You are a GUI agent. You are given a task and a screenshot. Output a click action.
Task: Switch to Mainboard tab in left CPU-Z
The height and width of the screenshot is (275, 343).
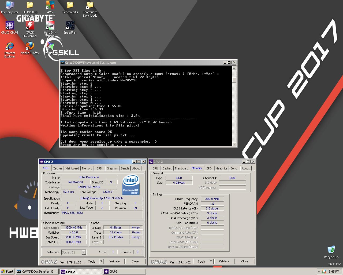tap(72, 168)
